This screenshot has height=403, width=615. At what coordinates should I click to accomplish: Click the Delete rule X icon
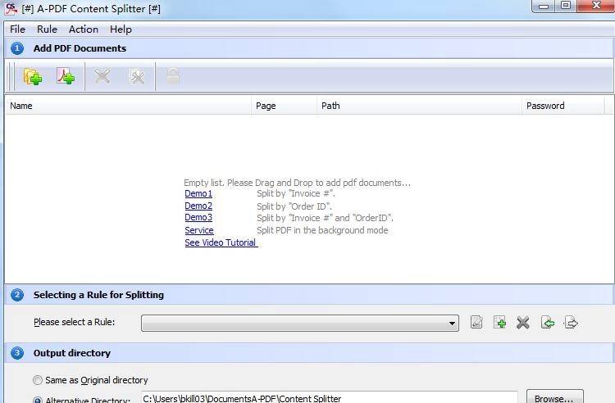523,323
